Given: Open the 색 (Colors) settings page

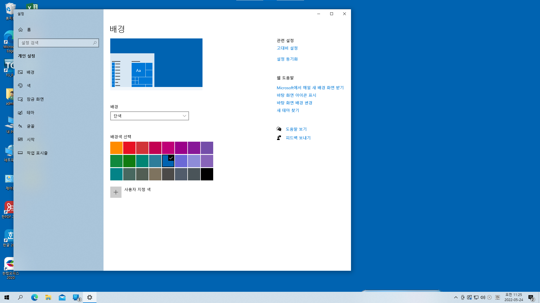Looking at the screenshot, I should pos(28,86).
